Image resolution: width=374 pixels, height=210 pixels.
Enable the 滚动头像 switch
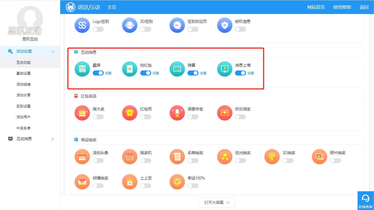click(x=98, y=160)
